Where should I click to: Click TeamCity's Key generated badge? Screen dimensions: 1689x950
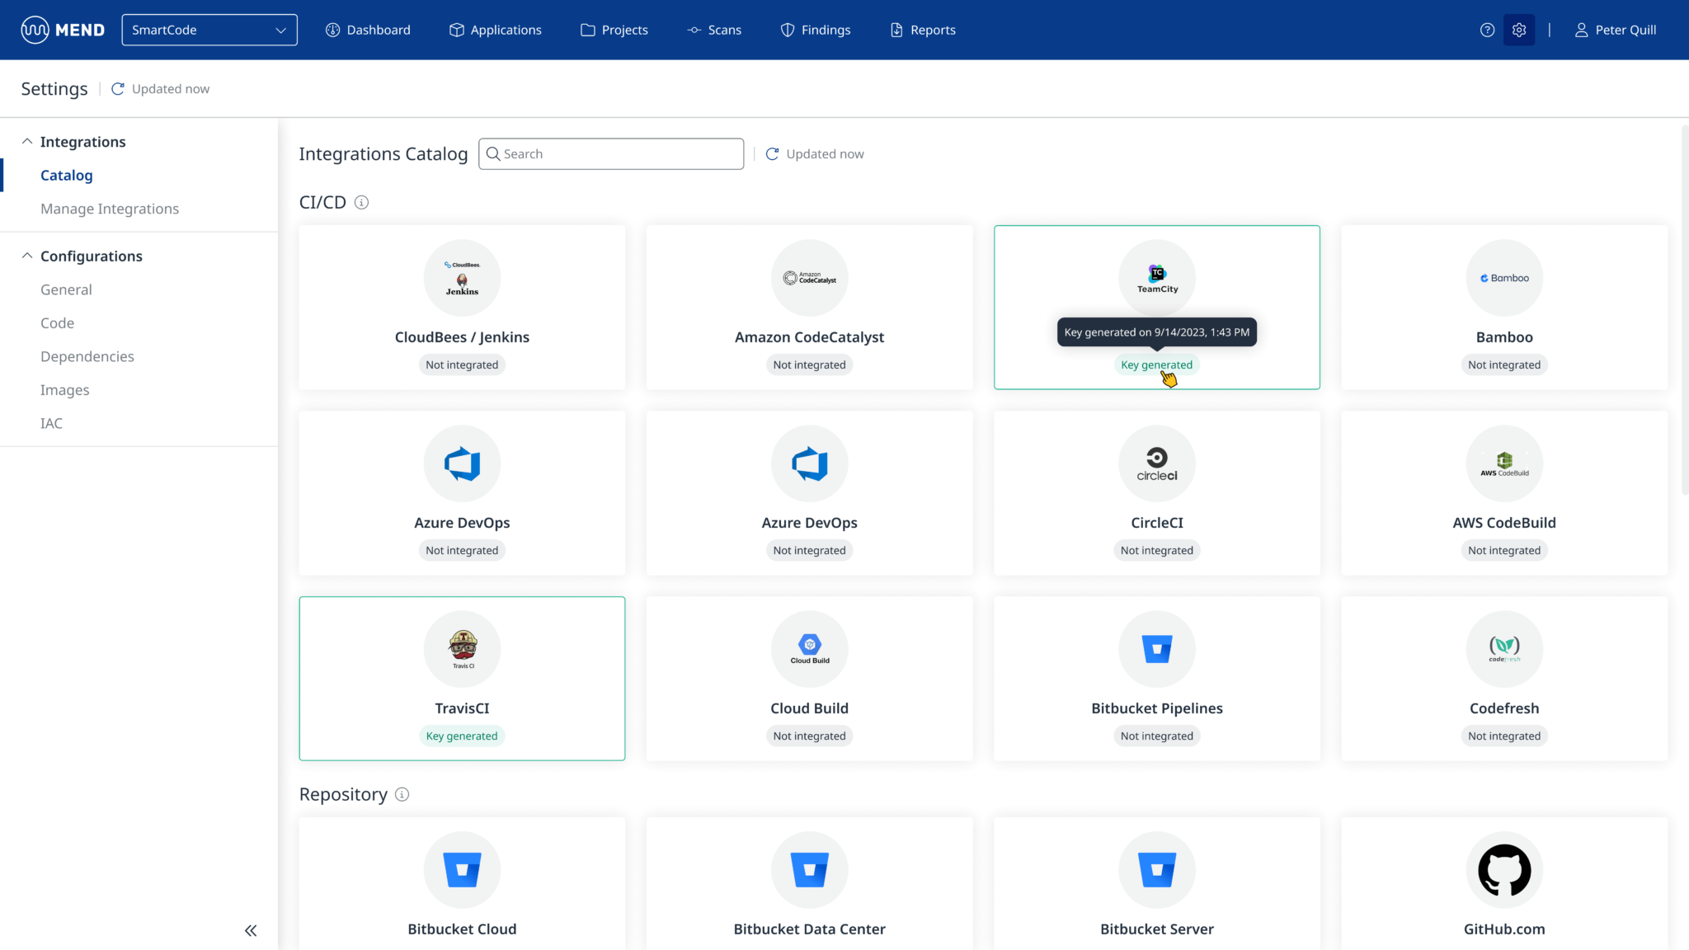(1156, 365)
